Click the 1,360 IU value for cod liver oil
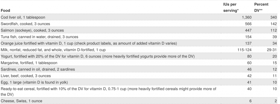Screen dimensions: 280x104 pyautogui.click(x=247, y=17)
